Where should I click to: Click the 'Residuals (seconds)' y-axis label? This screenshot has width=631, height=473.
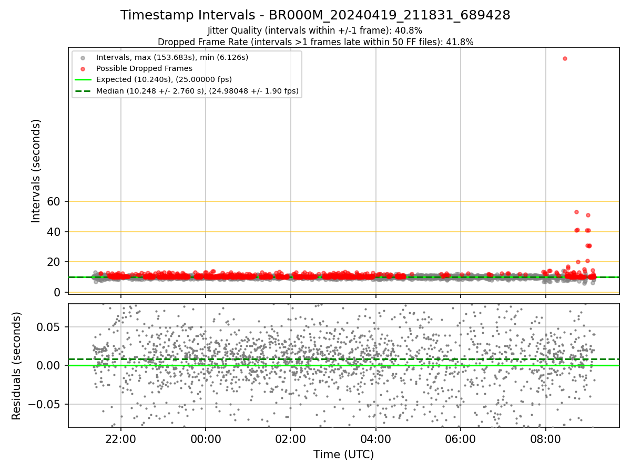(x=16, y=366)
